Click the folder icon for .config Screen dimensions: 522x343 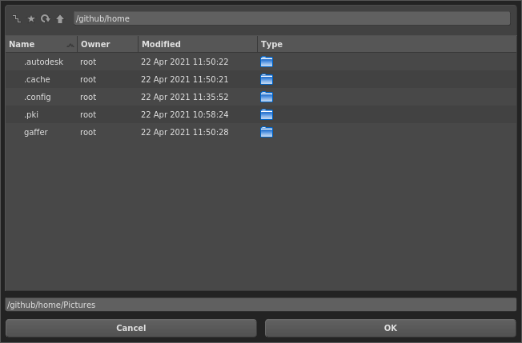267,97
